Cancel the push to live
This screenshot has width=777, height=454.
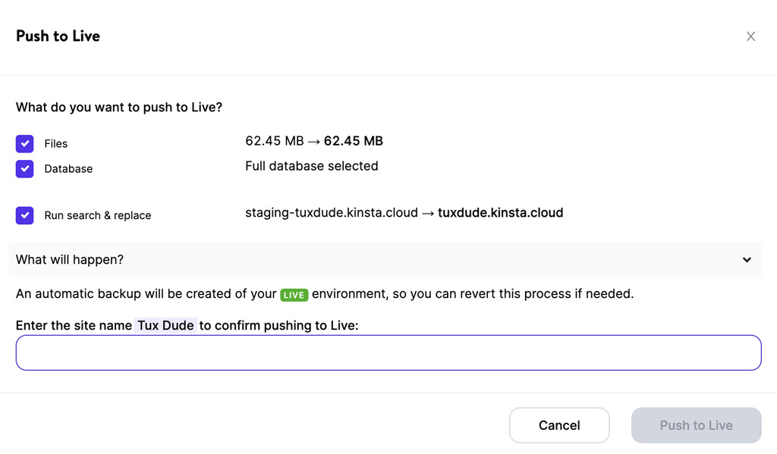click(559, 425)
